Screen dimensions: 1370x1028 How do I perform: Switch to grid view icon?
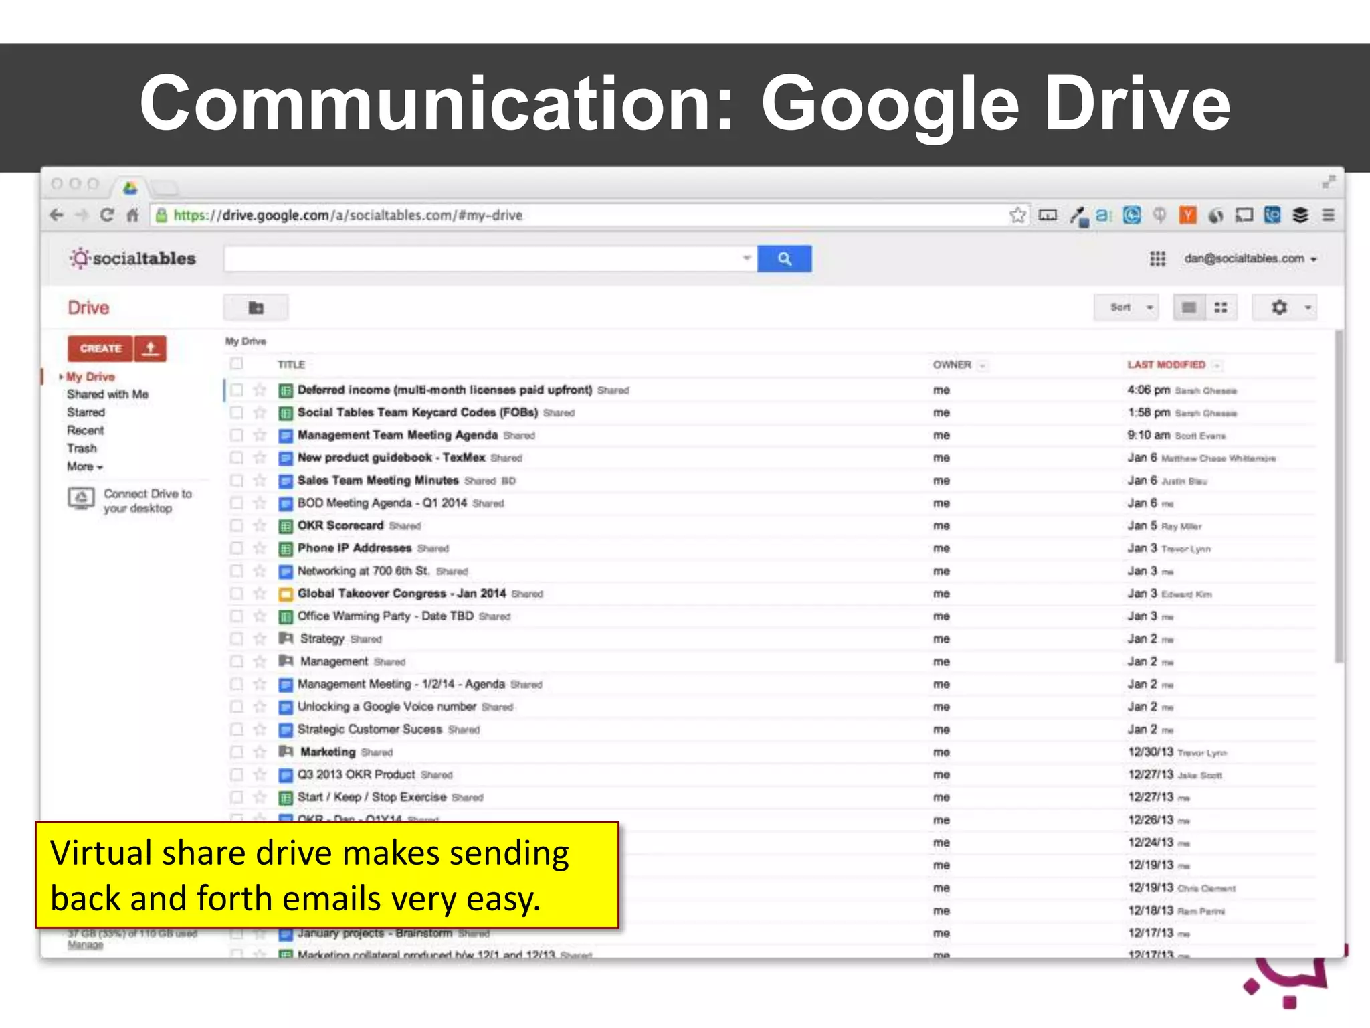[x=1221, y=308]
